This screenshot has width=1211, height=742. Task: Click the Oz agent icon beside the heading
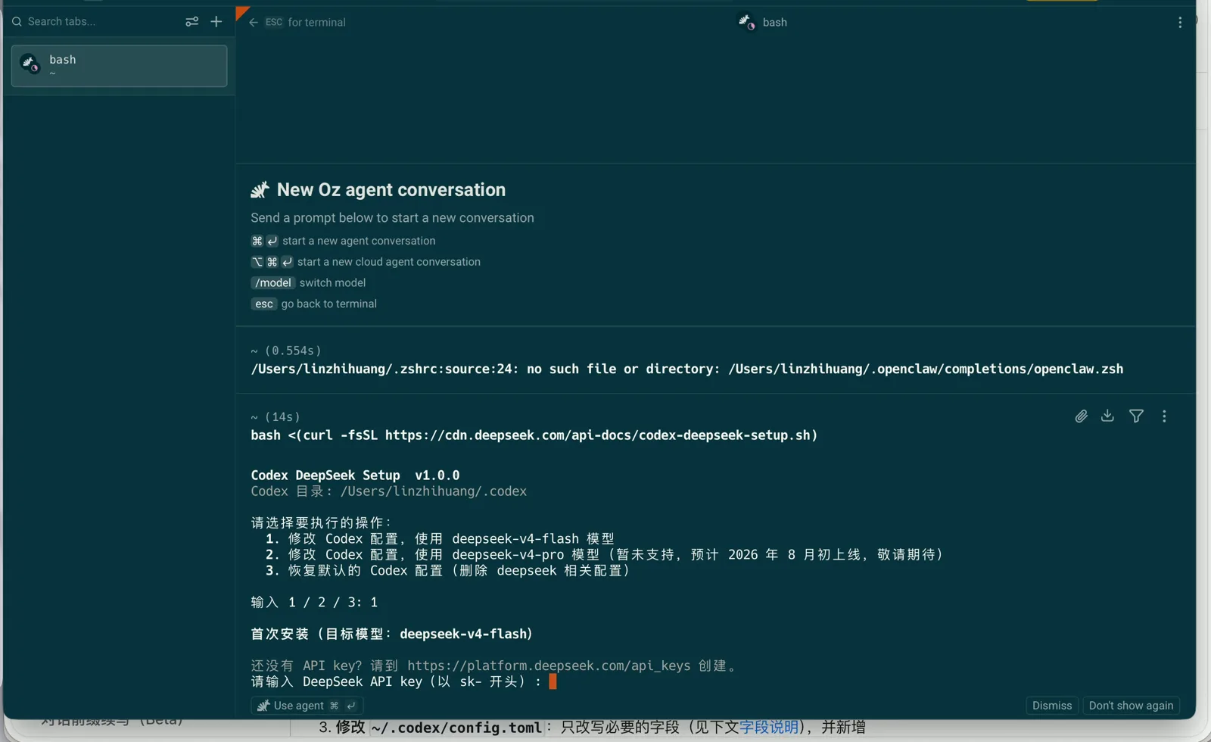pos(260,189)
